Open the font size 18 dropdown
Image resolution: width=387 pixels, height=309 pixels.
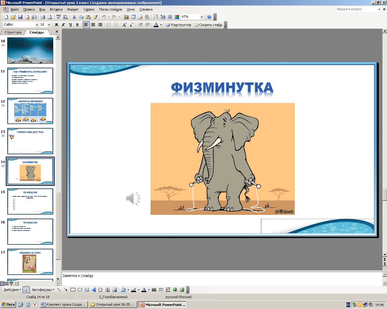click(49, 25)
